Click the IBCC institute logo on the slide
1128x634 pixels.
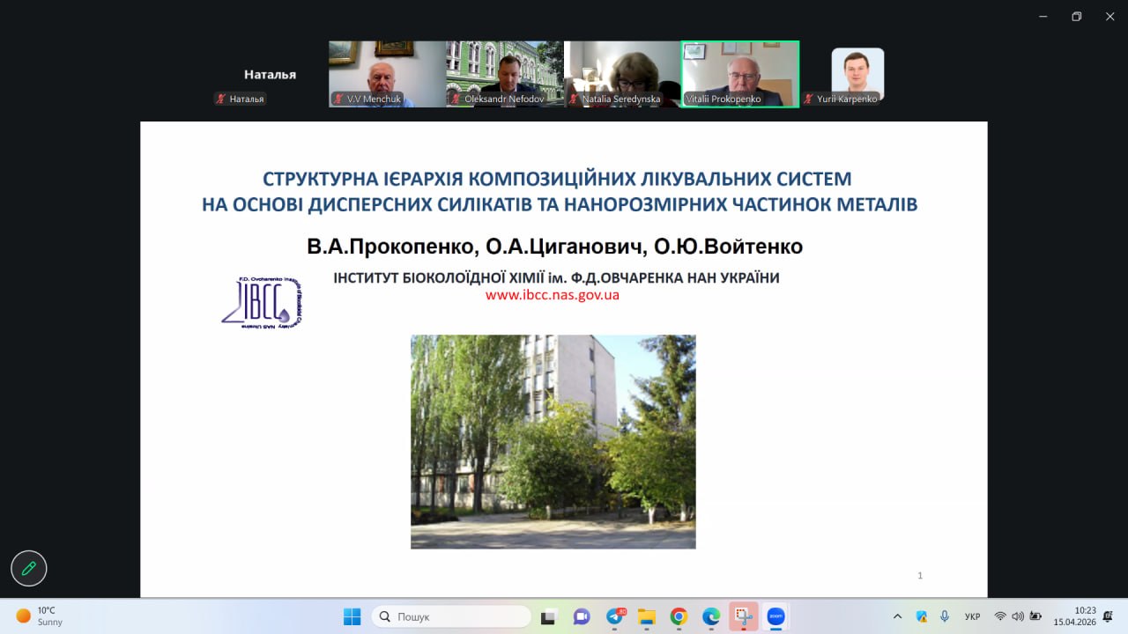pyautogui.click(x=262, y=304)
